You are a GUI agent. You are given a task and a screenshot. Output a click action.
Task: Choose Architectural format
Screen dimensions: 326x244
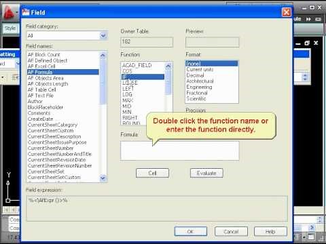[x=200, y=81]
